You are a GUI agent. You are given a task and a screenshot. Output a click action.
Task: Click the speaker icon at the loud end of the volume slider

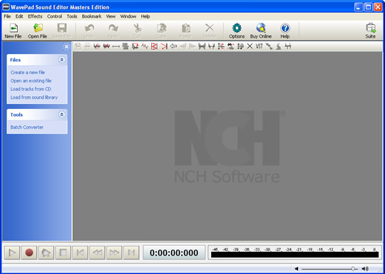pyautogui.click(x=365, y=269)
